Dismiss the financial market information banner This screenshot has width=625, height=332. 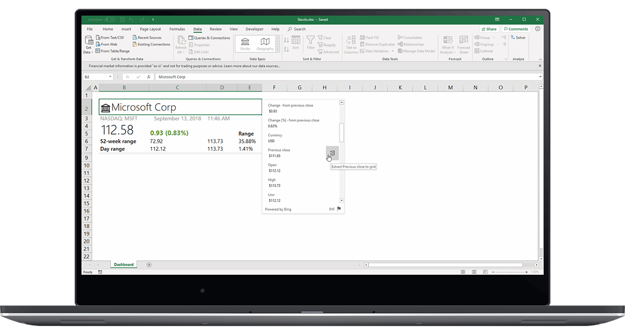pyautogui.click(x=538, y=66)
